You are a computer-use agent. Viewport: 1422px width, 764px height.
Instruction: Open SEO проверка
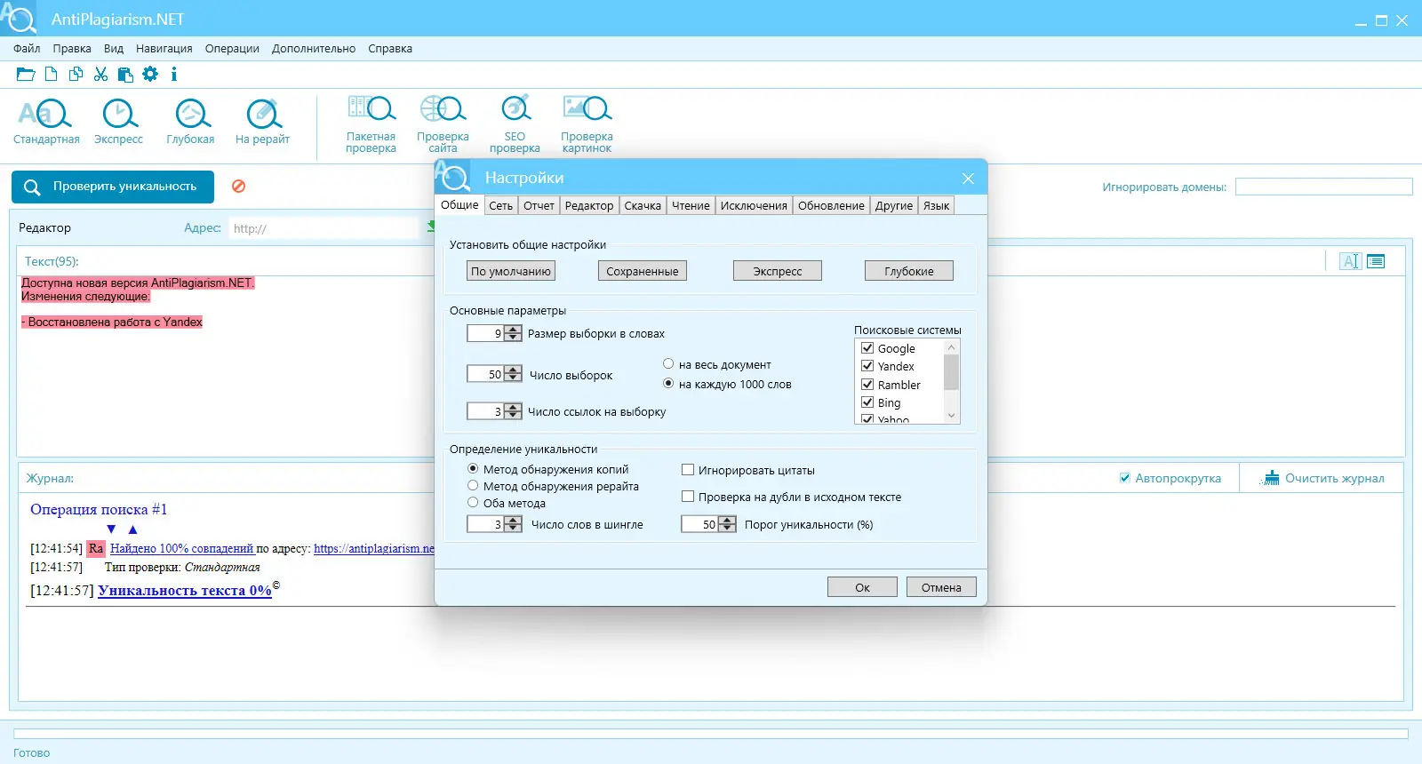[x=515, y=124]
